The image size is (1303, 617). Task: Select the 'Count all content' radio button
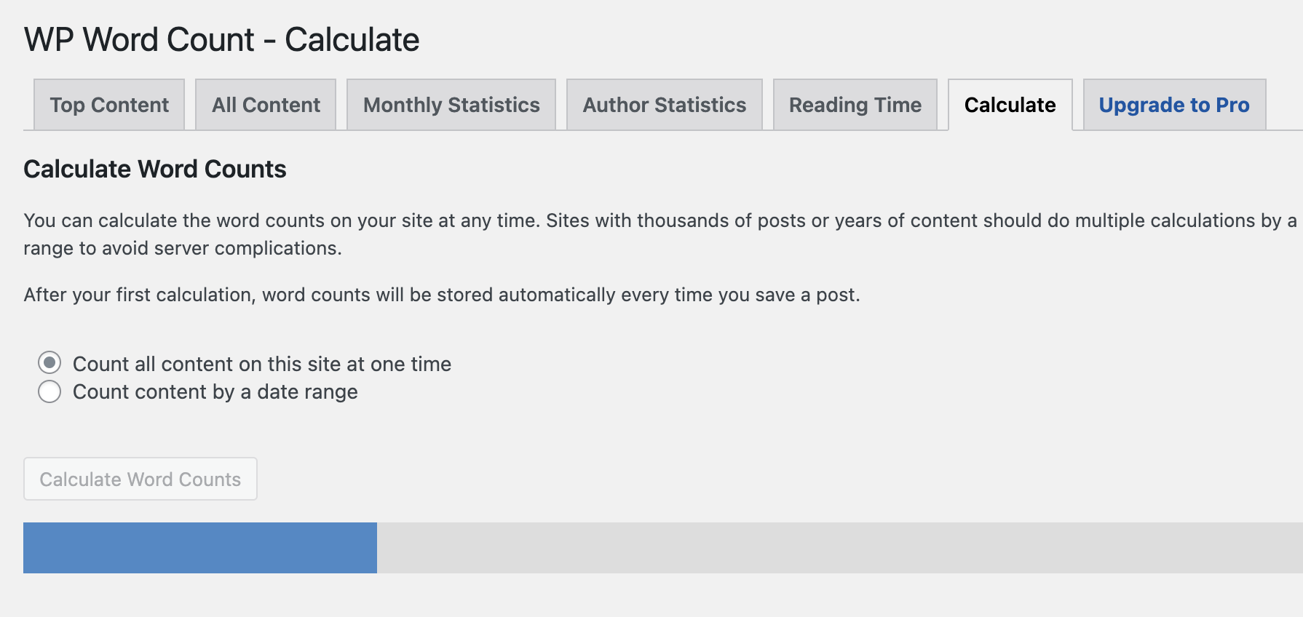(x=49, y=362)
